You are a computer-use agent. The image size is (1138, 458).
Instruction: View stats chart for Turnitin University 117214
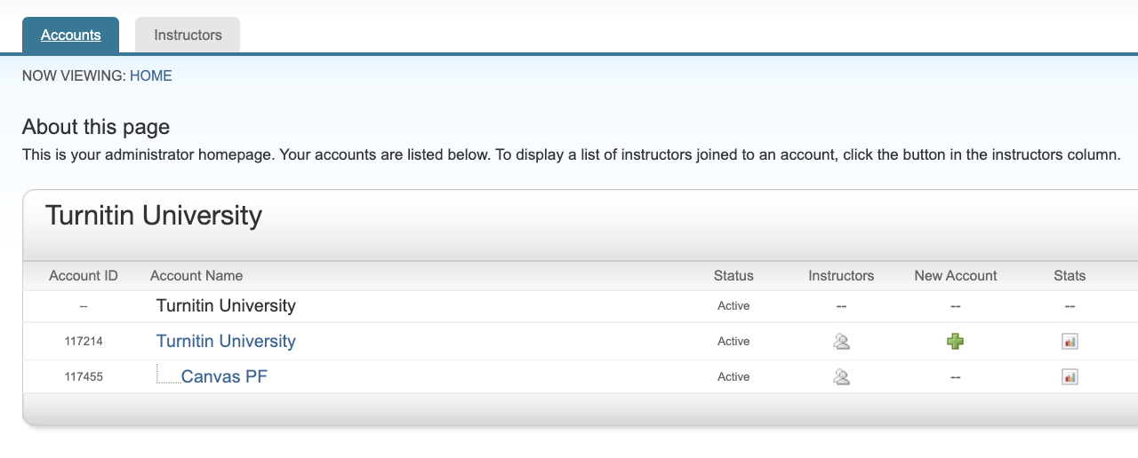point(1070,342)
